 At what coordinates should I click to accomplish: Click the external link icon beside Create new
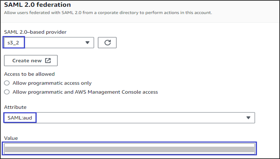pos(48,61)
